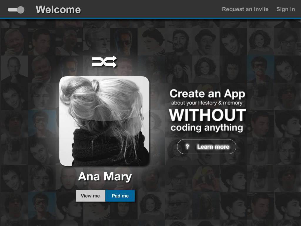This screenshot has width=301, height=226.
Task: Open Ana Mary's profile photo
Action: [104, 121]
